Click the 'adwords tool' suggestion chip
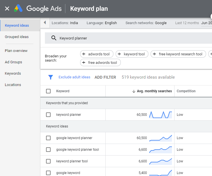Image resolution: width=212 pixels, height=176 pixels. [x=97, y=54]
